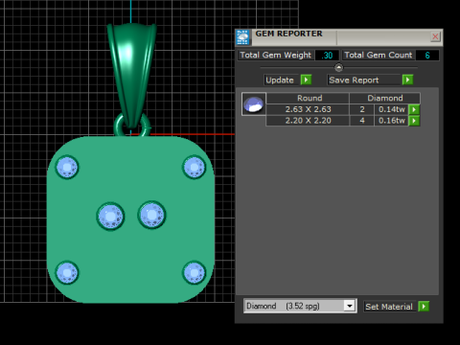Select the top-left gem on the pendant
The width and height of the screenshot is (460, 345).
[x=67, y=167]
